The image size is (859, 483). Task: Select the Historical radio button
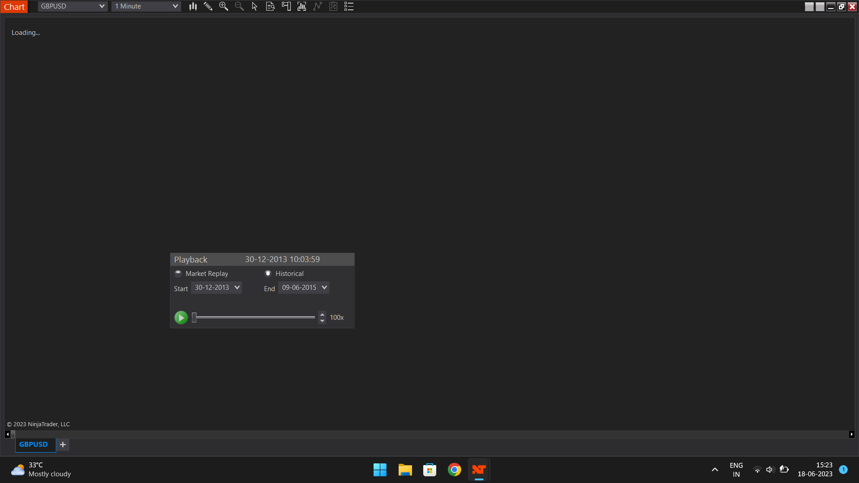point(268,273)
